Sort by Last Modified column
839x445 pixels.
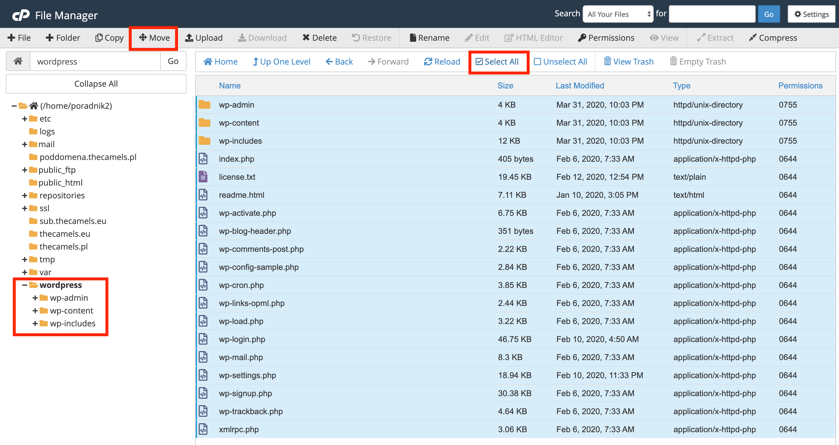[x=580, y=86]
